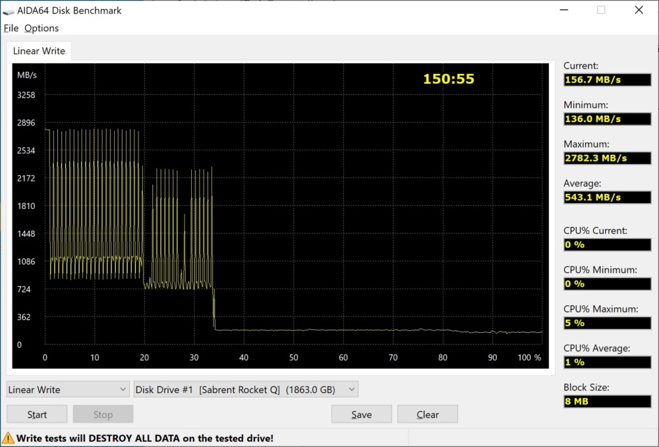Image resolution: width=659 pixels, height=447 pixels.
Task: Open the Options menu
Action: tap(41, 28)
